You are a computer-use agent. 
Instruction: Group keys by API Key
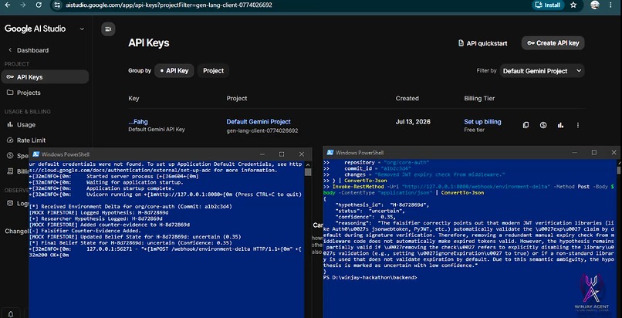click(x=174, y=70)
